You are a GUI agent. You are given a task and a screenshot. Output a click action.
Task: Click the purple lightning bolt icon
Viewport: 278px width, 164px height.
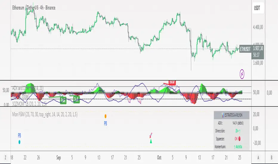(242, 74)
